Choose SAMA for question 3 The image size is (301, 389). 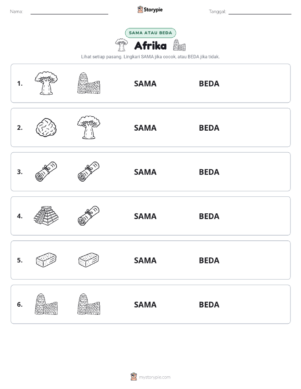coord(145,172)
